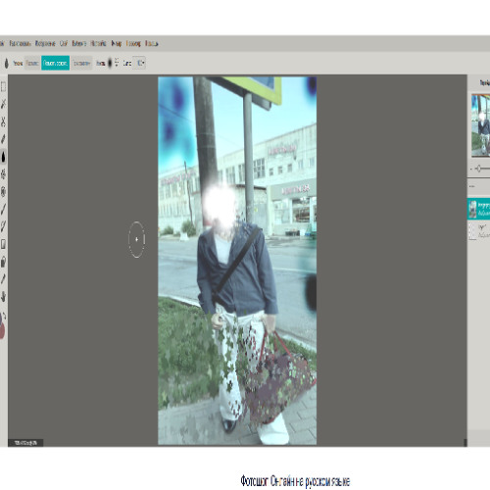
Task: Select the hand pan tool
Action: tap(3, 297)
